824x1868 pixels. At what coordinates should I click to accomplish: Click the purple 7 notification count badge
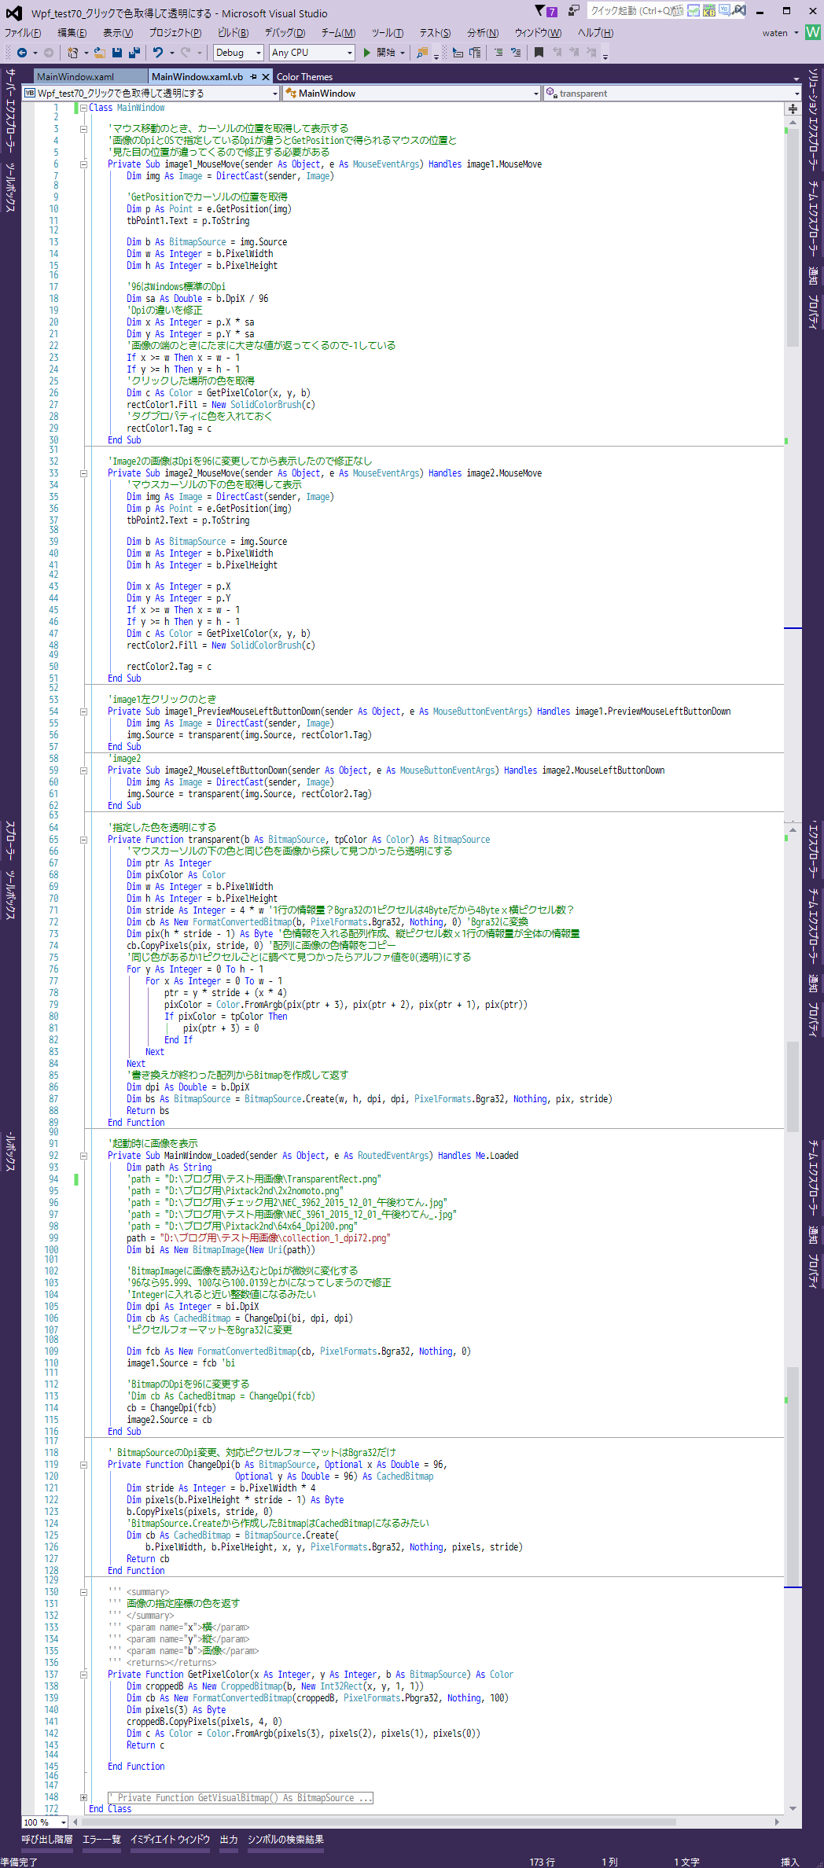coord(552,12)
